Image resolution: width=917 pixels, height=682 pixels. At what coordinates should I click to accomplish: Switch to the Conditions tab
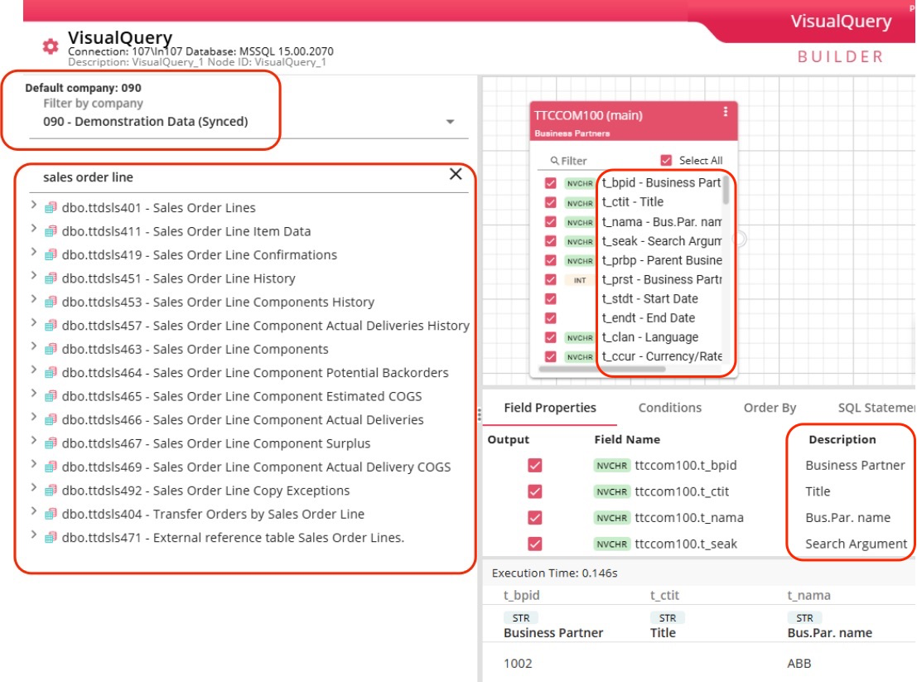[x=669, y=409]
